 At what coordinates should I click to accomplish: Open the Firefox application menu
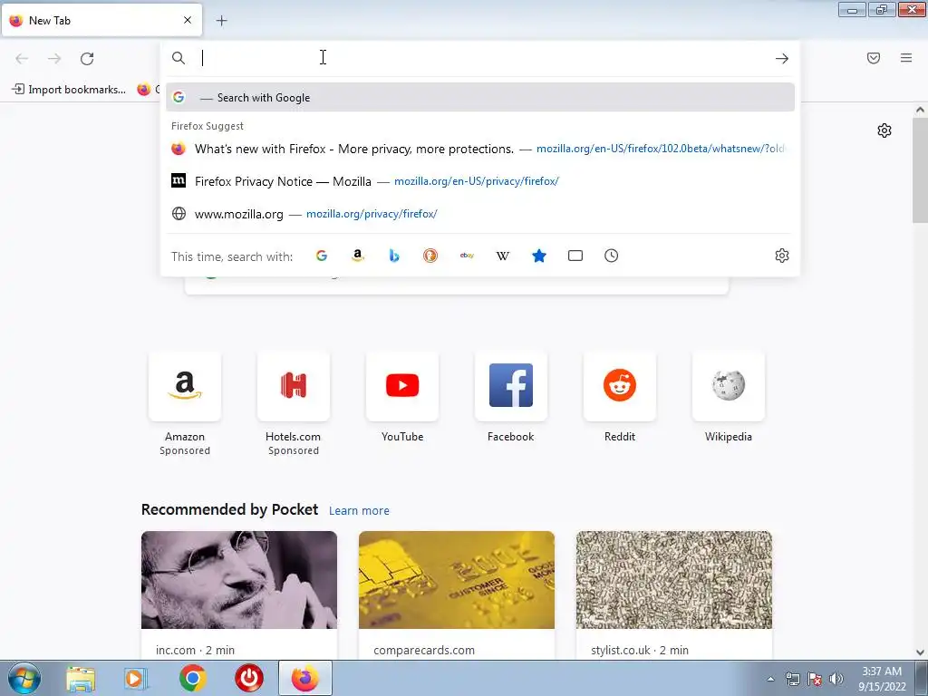point(906,58)
